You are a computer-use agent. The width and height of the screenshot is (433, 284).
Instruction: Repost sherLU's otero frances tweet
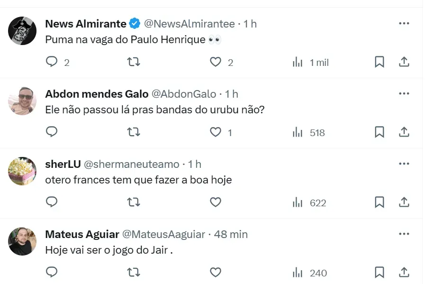click(x=134, y=202)
